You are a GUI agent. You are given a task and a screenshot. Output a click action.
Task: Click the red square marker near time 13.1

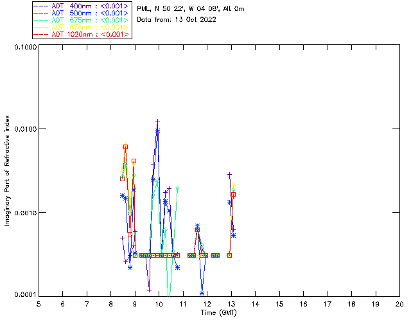233,195
